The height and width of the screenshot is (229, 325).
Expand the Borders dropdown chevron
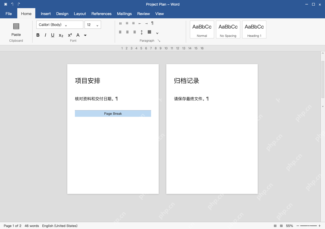[x=157, y=33]
